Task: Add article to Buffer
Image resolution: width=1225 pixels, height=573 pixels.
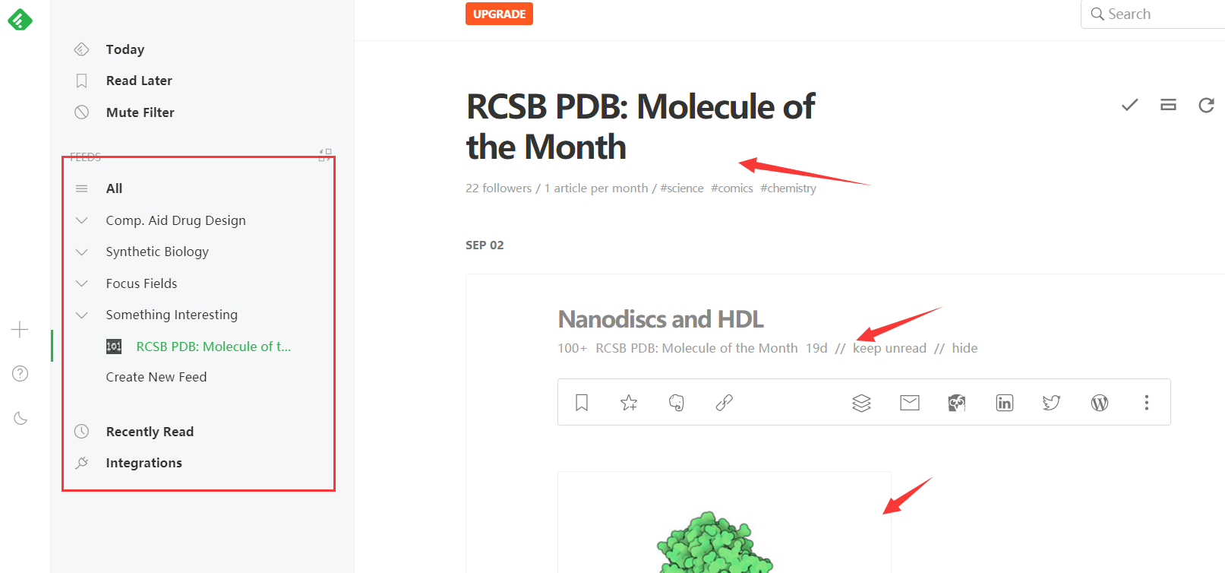Action: (x=861, y=403)
